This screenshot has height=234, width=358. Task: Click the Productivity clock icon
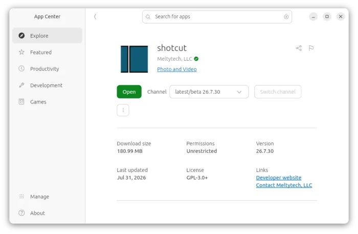pyautogui.click(x=21, y=68)
